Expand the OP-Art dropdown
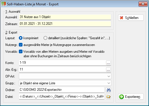Viewport: 149px width, 106px height. coord(109,76)
